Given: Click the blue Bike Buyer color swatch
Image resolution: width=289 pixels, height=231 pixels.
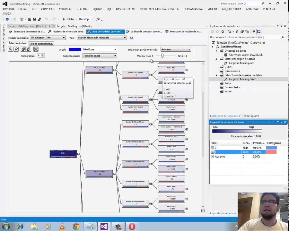Looking at the screenshot, I should point(75,49).
